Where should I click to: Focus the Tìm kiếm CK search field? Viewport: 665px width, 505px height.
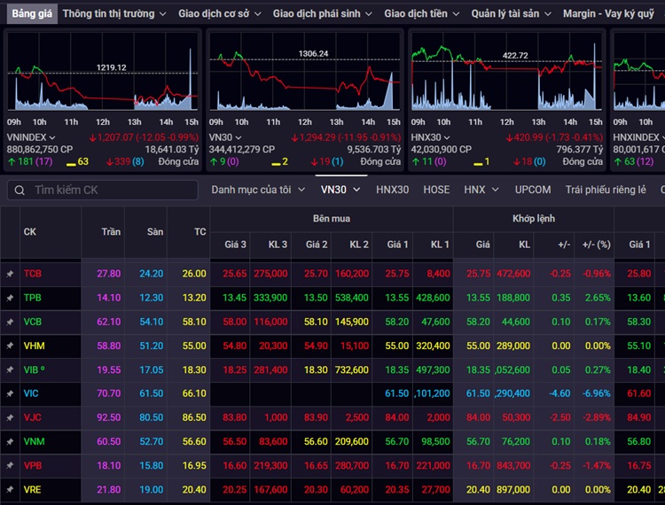(x=103, y=190)
